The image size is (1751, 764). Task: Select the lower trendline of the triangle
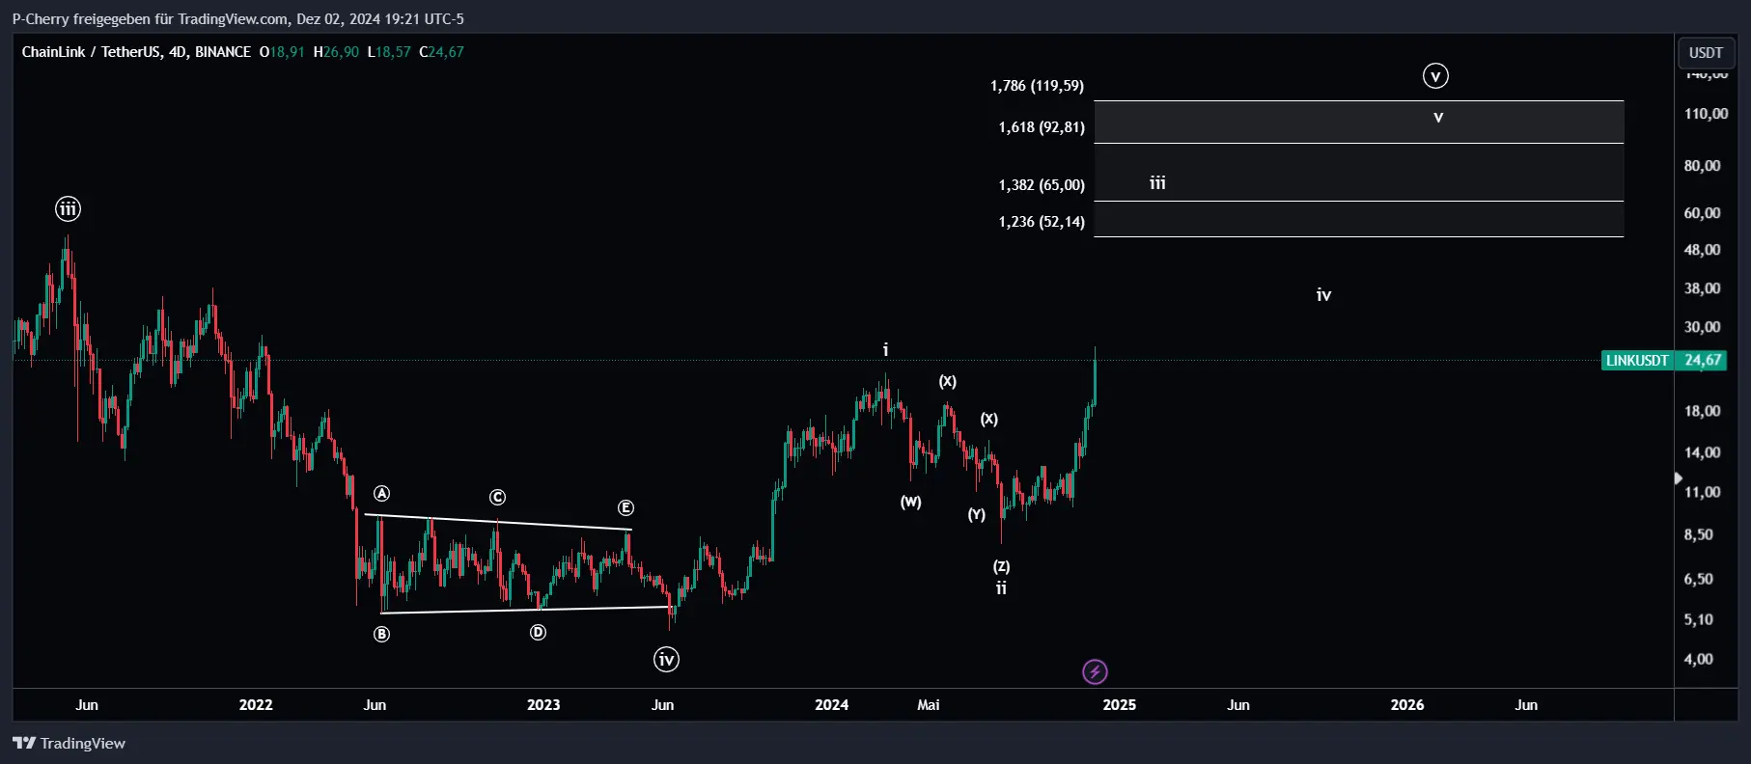[526, 610]
